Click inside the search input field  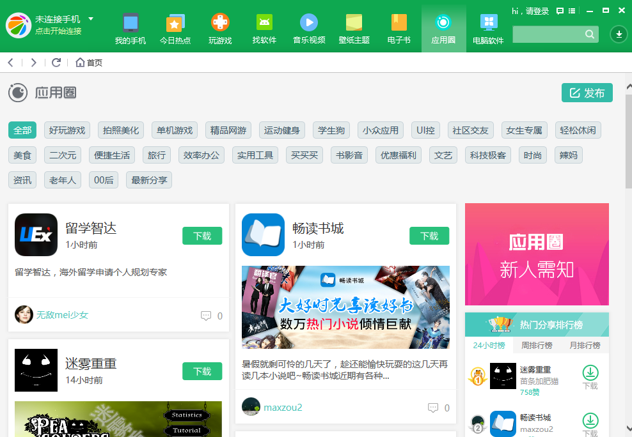pos(550,34)
